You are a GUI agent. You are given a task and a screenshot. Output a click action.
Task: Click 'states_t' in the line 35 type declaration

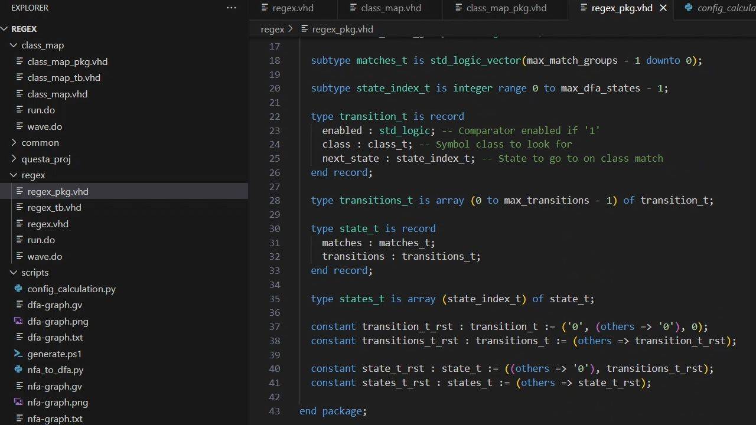coord(362,299)
